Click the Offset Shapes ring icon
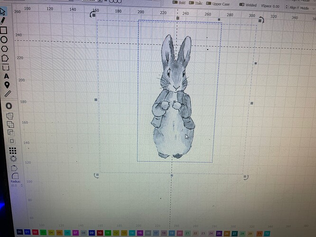 pyautogui.click(x=9, y=106)
